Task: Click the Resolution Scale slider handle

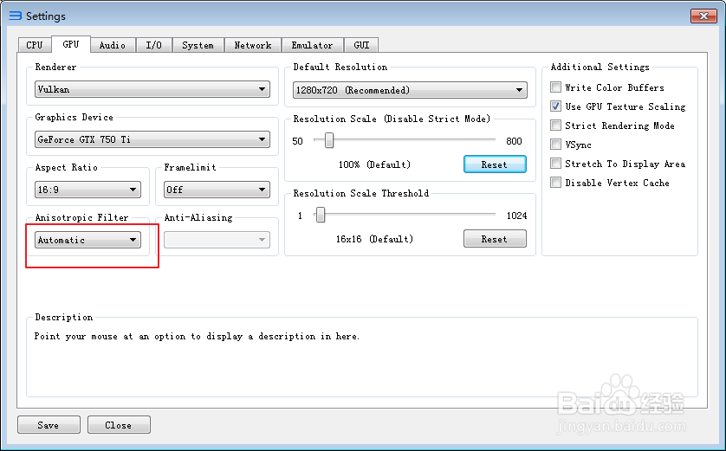Action: point(329,140)
